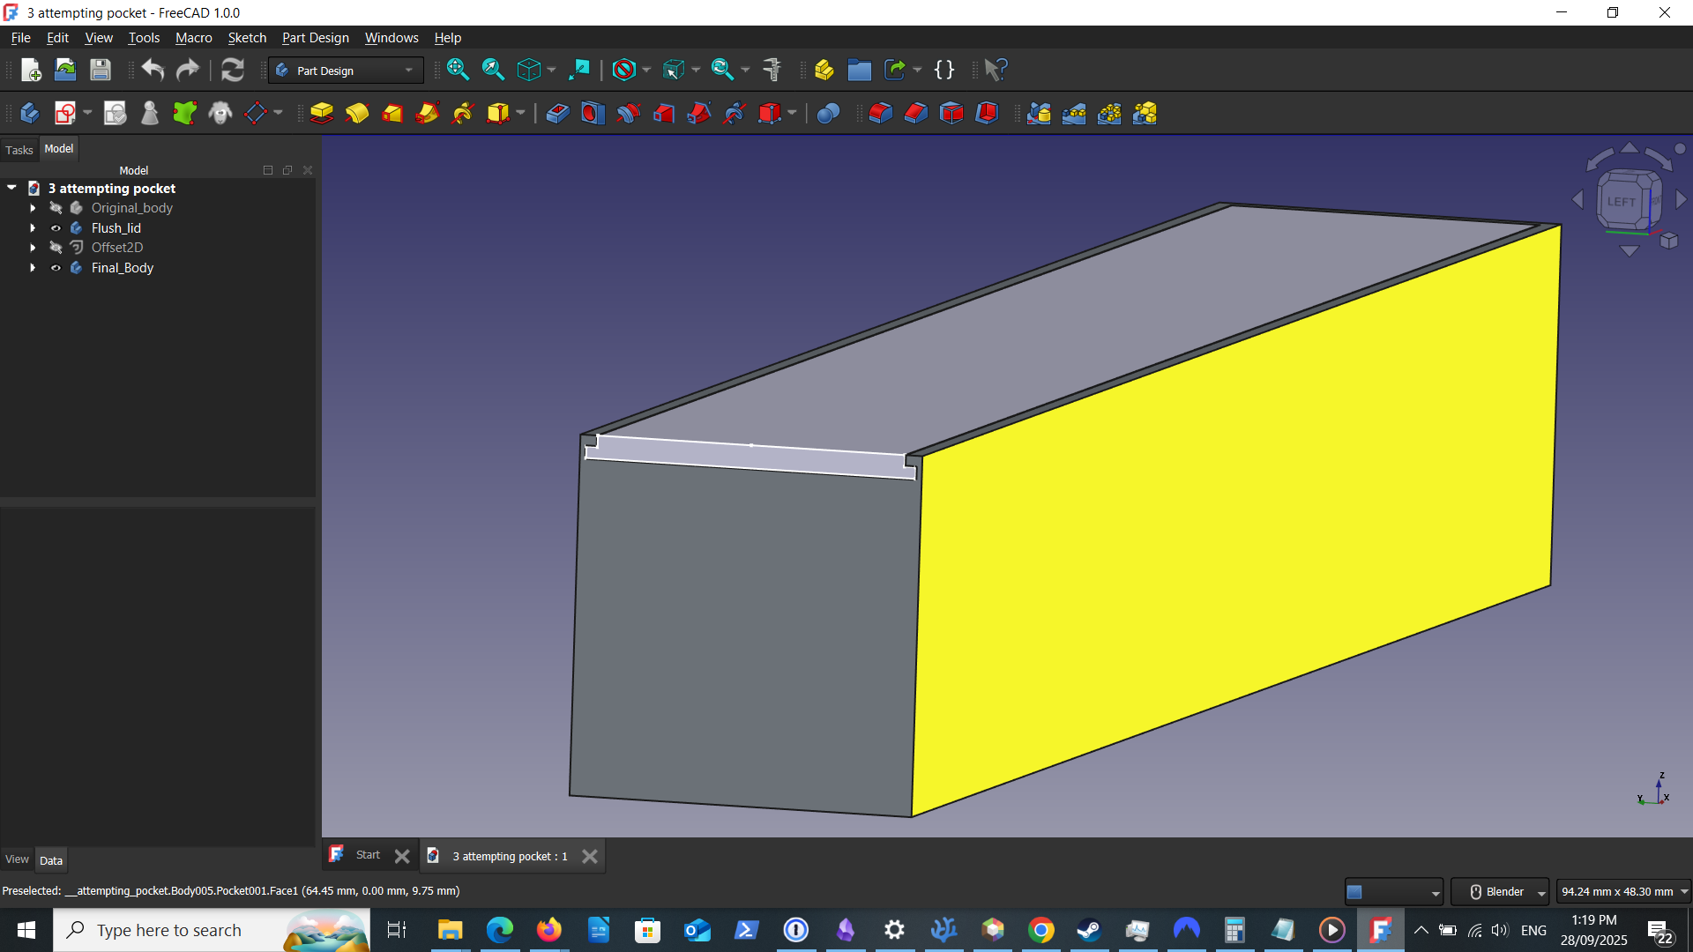Viewport: 1693px width, 952px height.
Task: Select the Pocket tool icon
Action: point(557,114)
